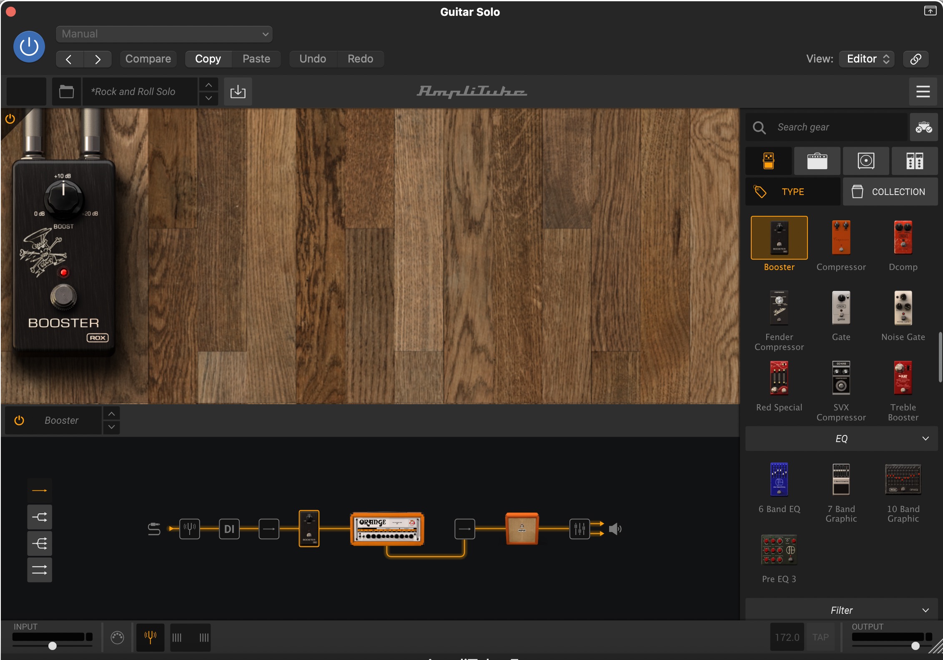This screenshot has height=660, width=943.
Task: Select the single serial chain routing
Action: coord(40,491)
